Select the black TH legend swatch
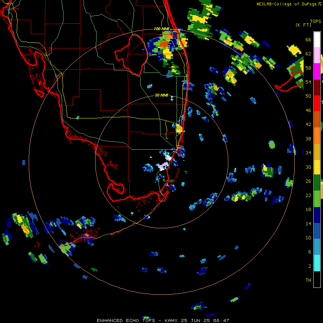This screenshot has height=323, width=323. [x=317, y=279]
